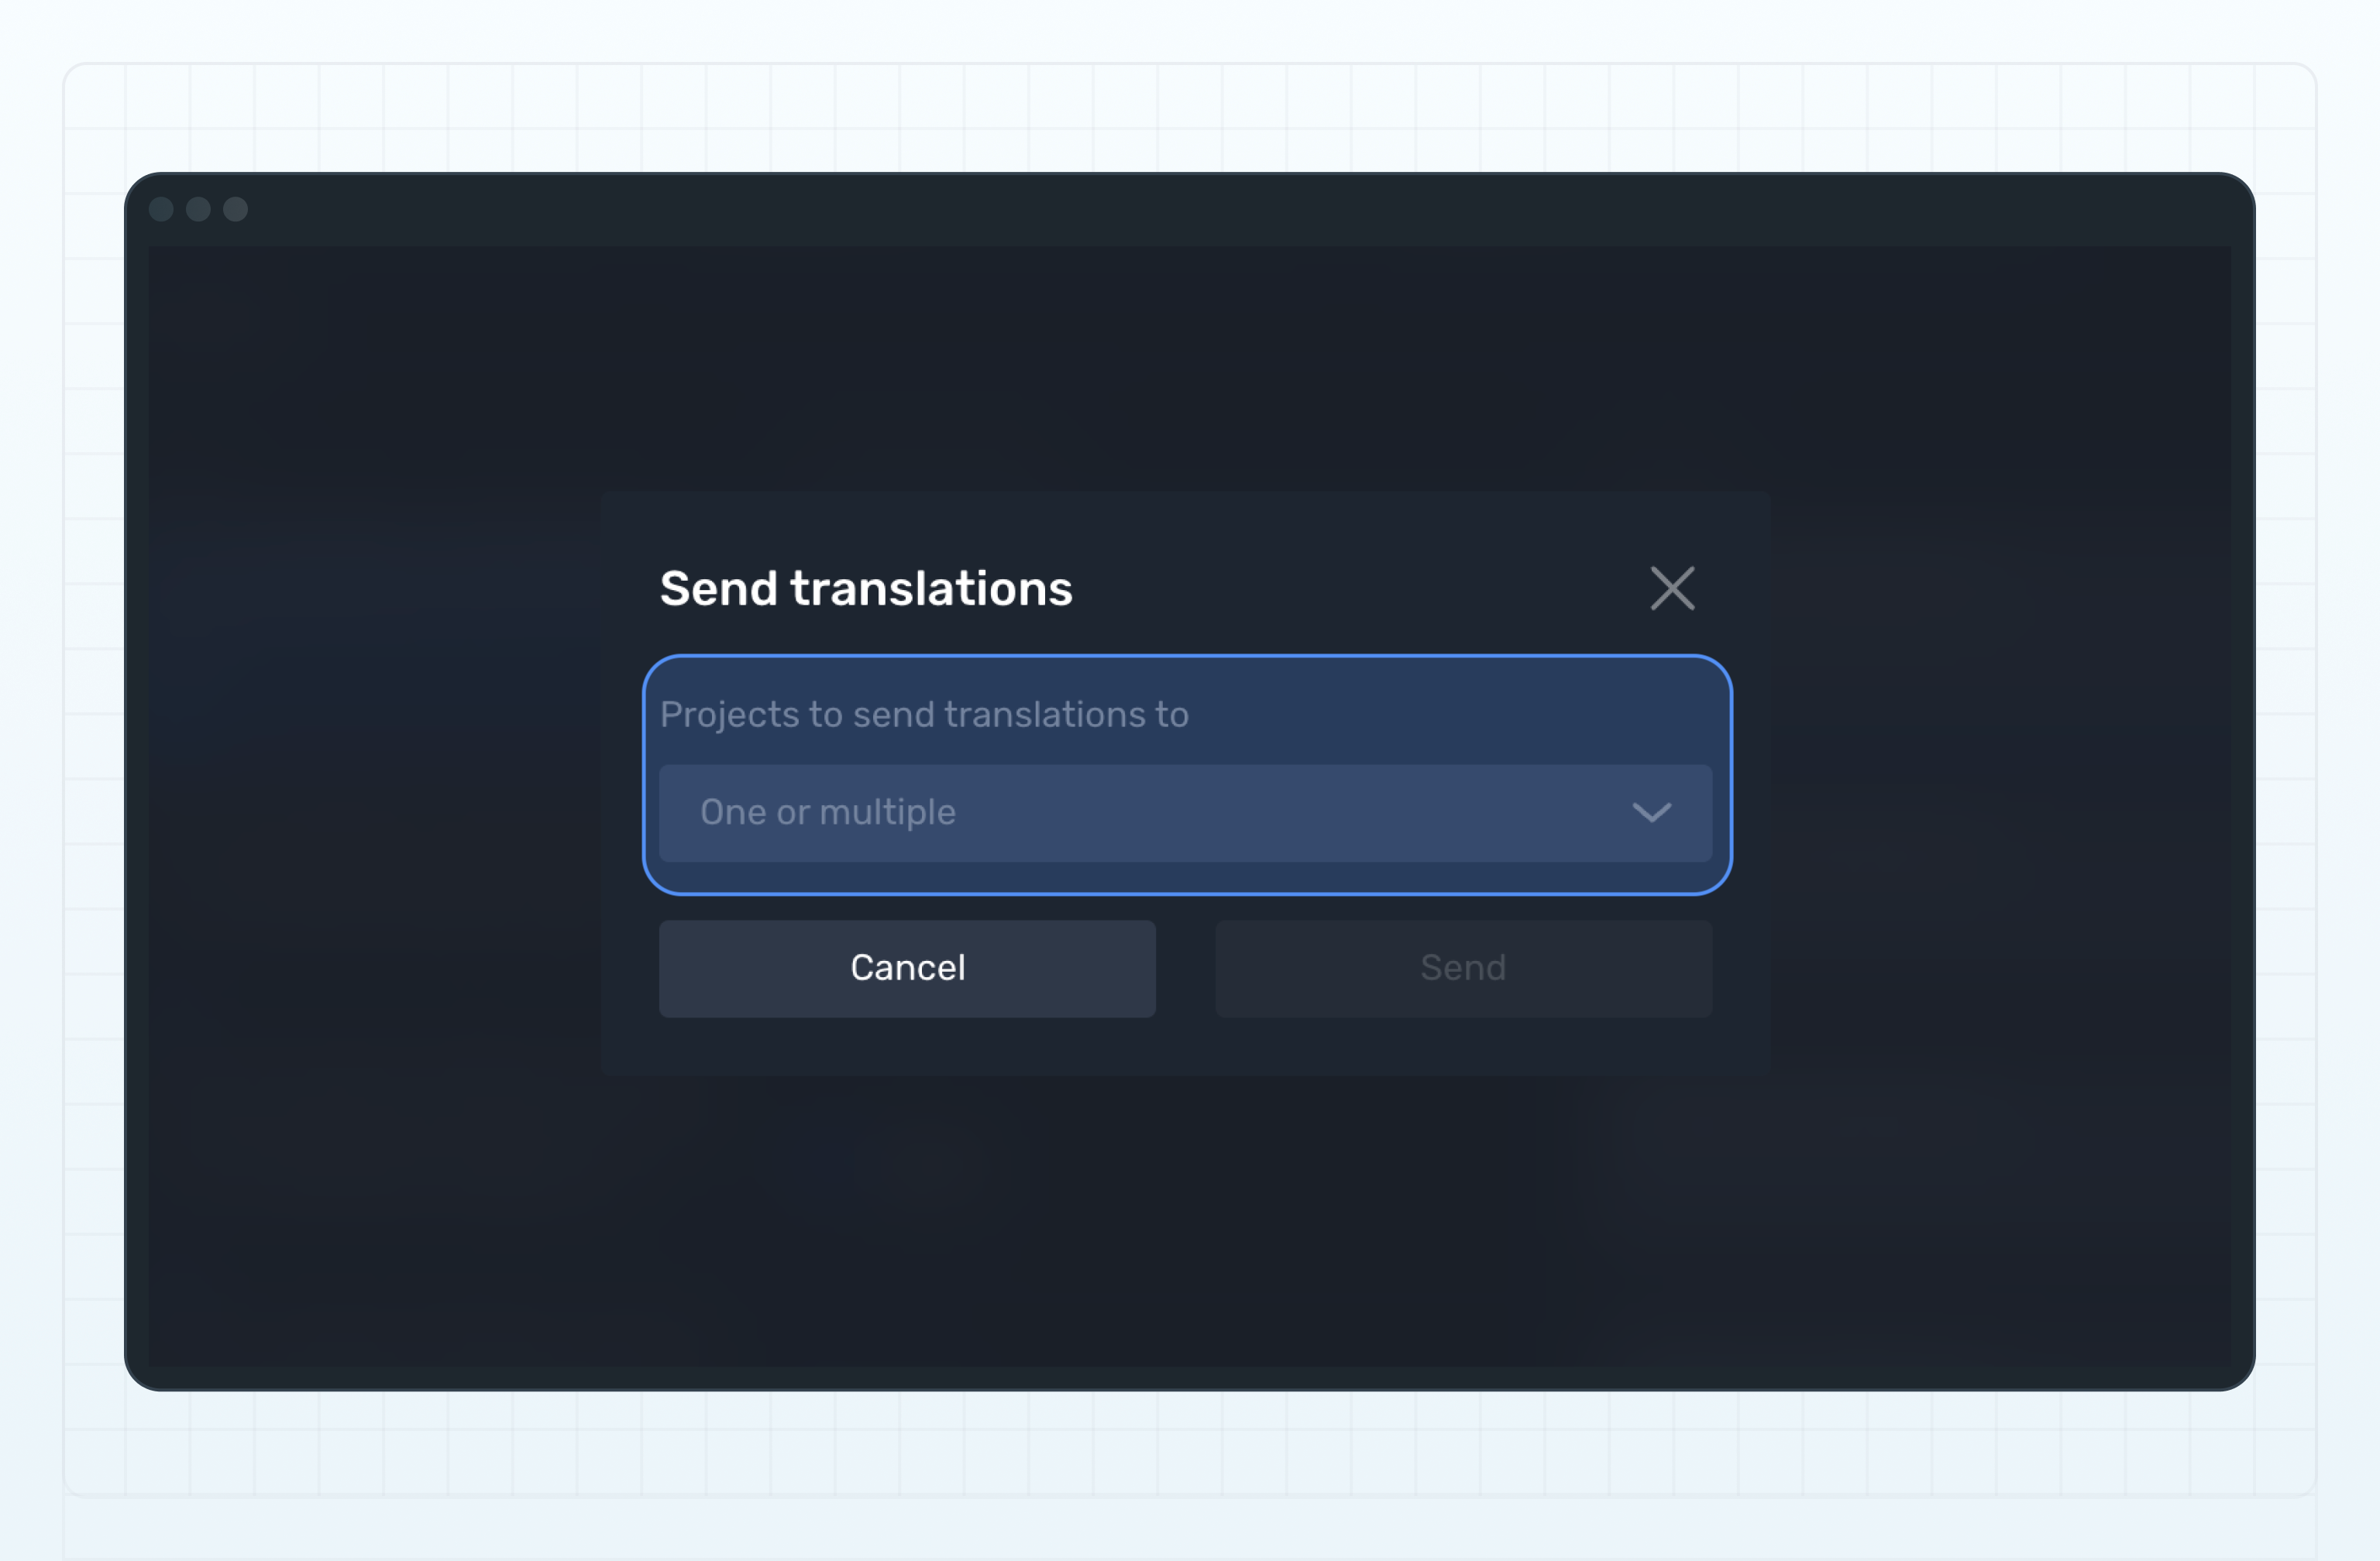Screen dimensions: 2380x1561
Task: Click the close cross beside Send translations title
Action: (x=1672, y=588)
